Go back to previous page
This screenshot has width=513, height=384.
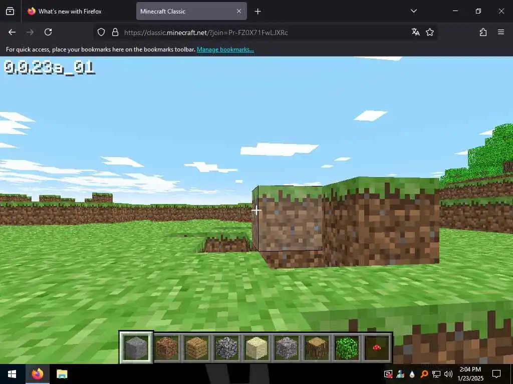[12, 32]
